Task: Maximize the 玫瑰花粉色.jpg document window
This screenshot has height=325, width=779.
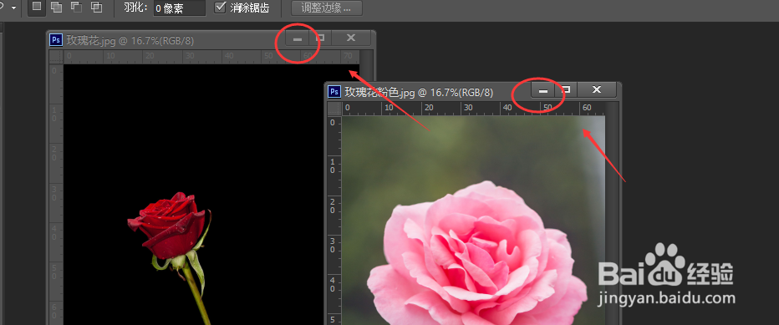Action: tap(566, 90)
